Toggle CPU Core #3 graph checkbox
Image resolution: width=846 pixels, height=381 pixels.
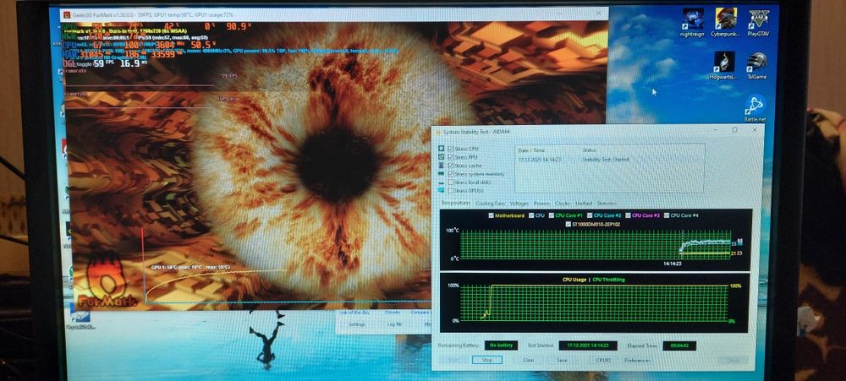point(628,215)
